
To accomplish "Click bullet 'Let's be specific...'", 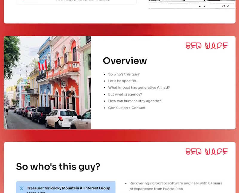I will coord(123,81).
